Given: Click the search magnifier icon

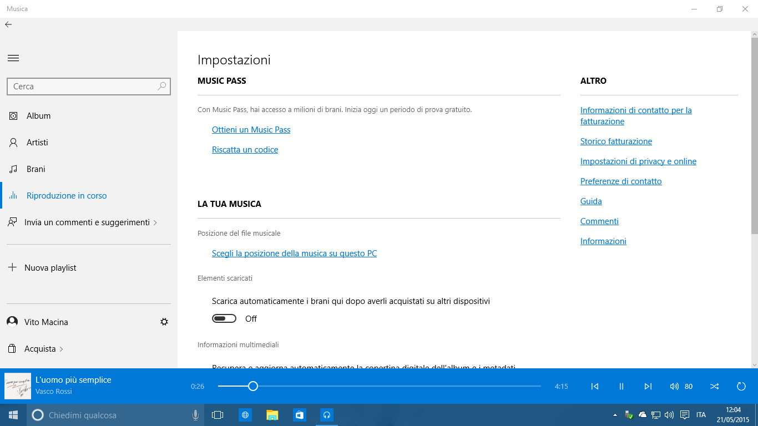Looking at the screenshot, I should 162,86.
